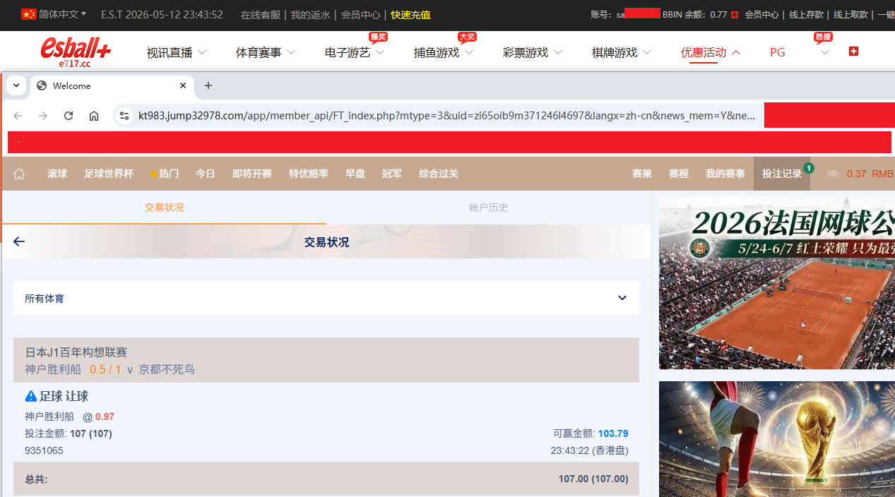Toggle balance visibility eye icon

[833, 174]
